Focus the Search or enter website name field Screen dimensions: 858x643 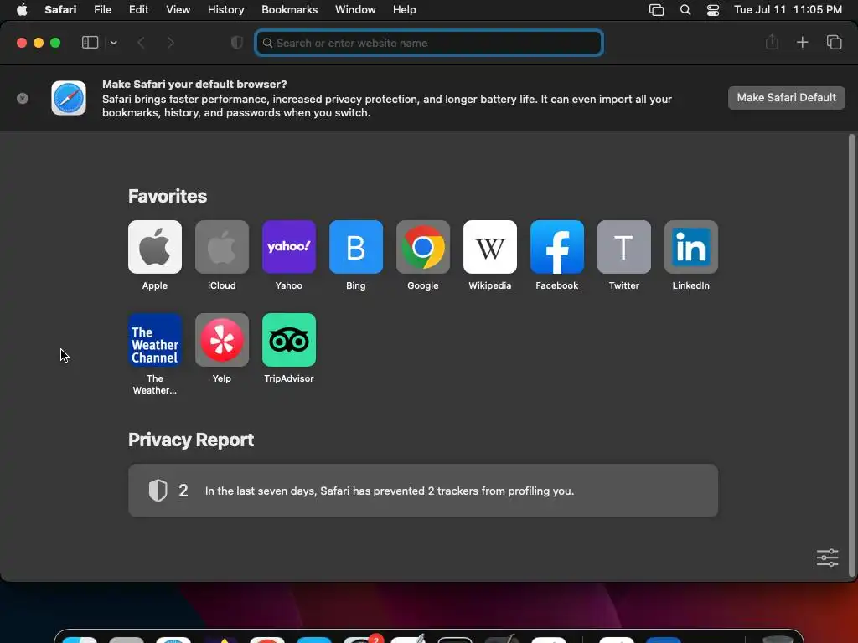pyautogui.click(x=429, y=43)
